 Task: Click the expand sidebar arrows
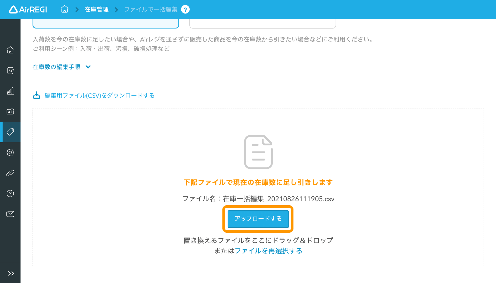[x=10, y=273]
